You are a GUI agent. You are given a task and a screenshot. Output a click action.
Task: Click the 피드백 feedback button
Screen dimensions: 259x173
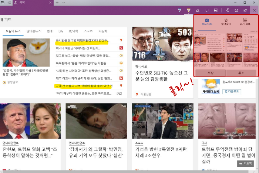245,163
